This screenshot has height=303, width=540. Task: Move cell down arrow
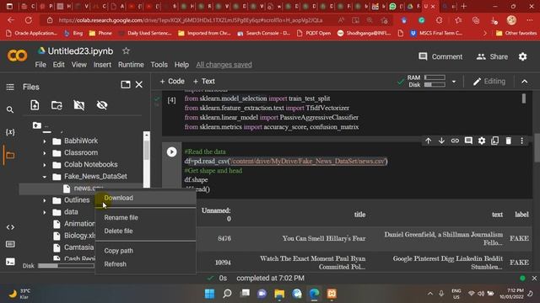tap(441, 141)
